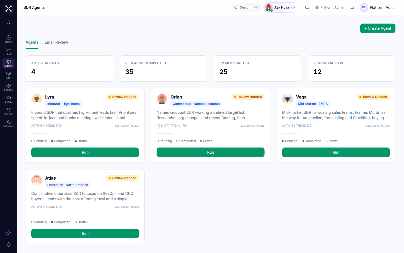
Task: Open the Engage sidebar icon
Action: 9,87
